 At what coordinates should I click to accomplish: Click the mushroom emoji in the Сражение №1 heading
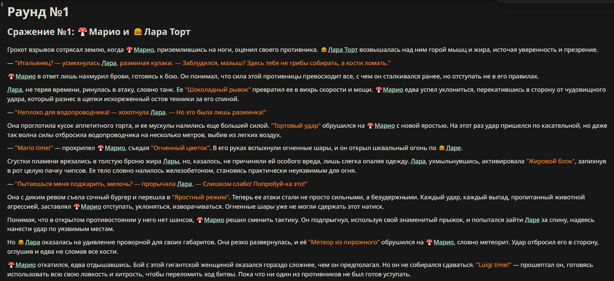click(x=83, y=32)
